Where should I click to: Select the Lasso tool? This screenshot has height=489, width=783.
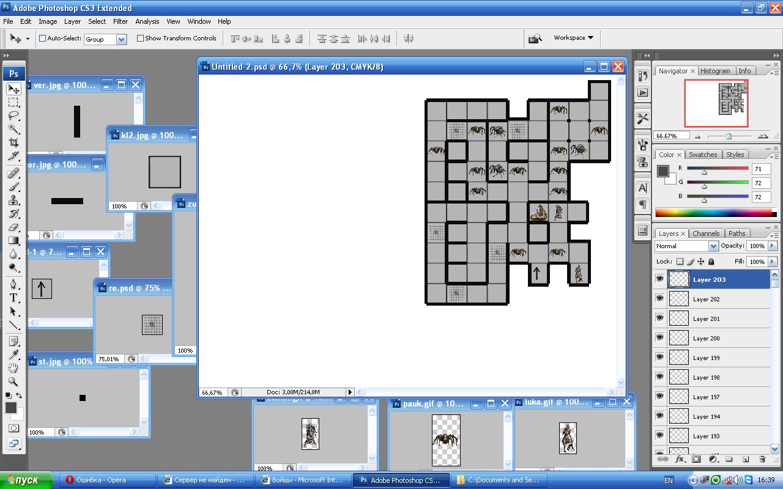click(x=13, y=116)
